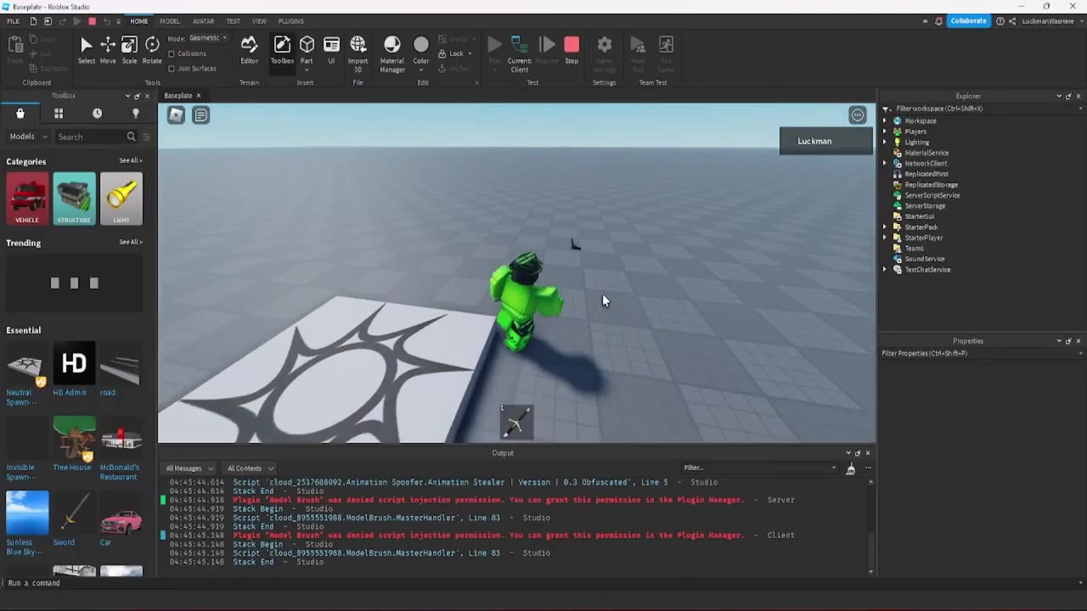Switch to the PLUGINS ribbon tab
The height and width of the screenshot is (611, 1087).
pyautogui.click(x=291, y=21)
